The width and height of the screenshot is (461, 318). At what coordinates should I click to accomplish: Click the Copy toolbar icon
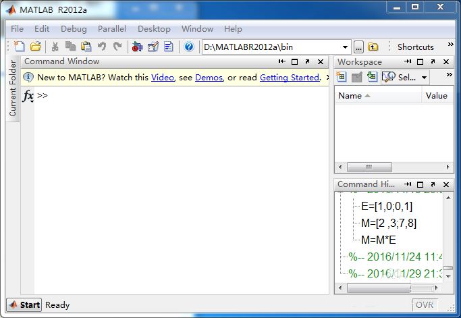point(71,46)
